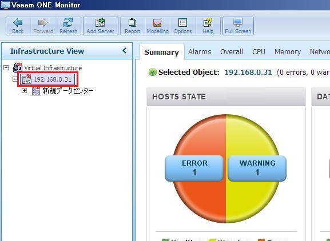Switch to the Alarms tab

tap(200, 52)
